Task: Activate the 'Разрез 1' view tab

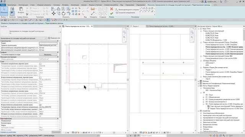Action: tap(136, 26)
